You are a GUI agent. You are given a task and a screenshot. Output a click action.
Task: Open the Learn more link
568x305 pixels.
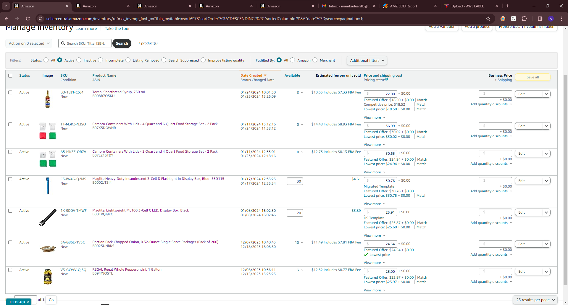point(86,28)
